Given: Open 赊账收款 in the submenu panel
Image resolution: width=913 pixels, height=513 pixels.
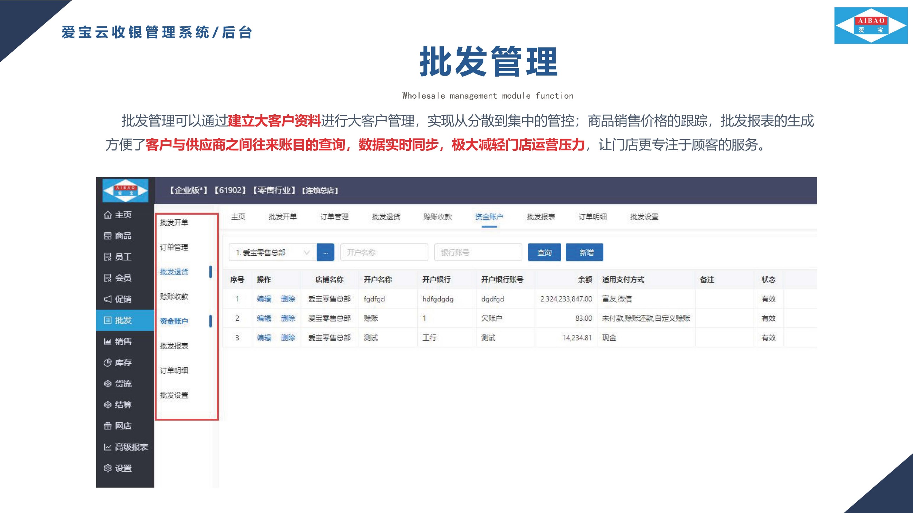Looking at the screenshot, I should point(174,297).
